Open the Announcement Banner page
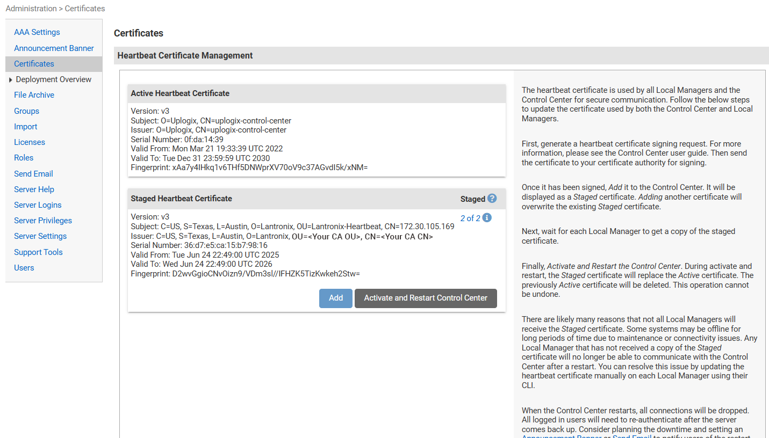Viewport: 769px width, 438px height. 54,48
